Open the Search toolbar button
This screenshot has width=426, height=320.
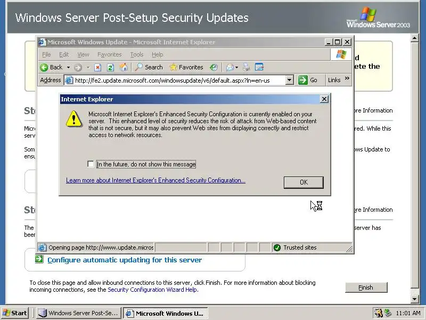(x=149, y=67)
